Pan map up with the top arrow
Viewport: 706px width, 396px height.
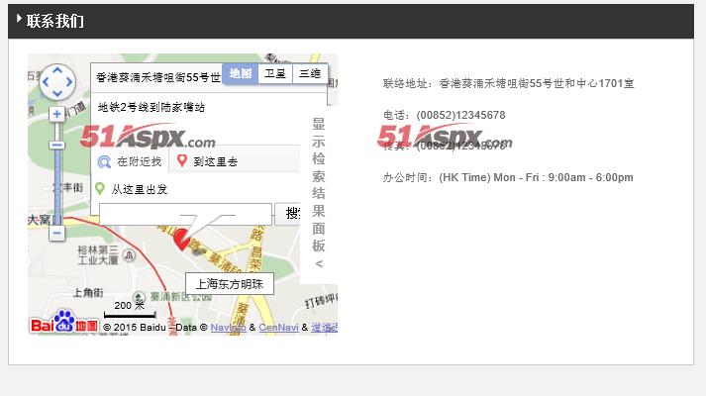point(57,70)
